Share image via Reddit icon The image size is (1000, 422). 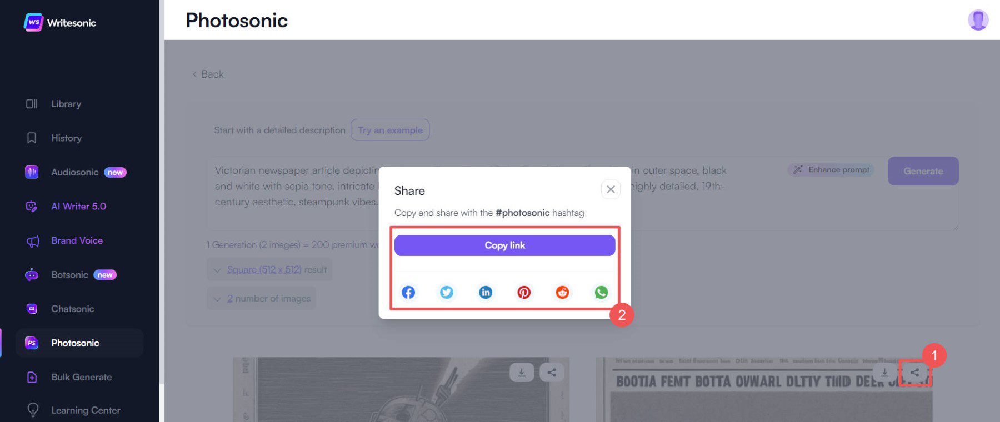562,292
